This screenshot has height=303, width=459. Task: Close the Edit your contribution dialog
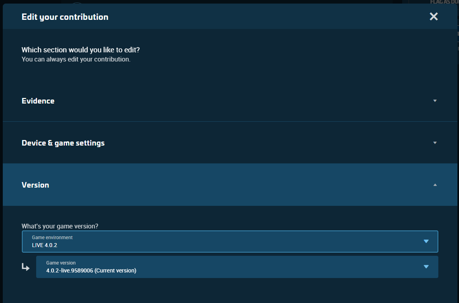coord(434,17)
